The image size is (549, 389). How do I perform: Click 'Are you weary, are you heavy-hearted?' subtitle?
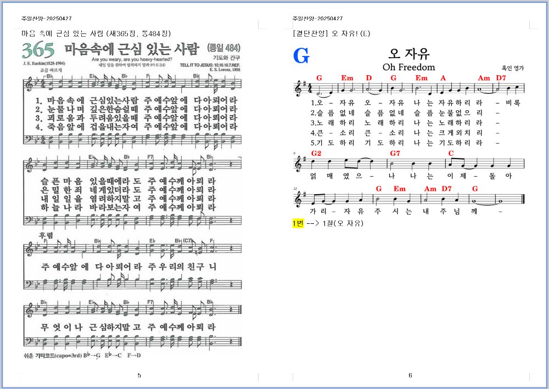point(132,59)
